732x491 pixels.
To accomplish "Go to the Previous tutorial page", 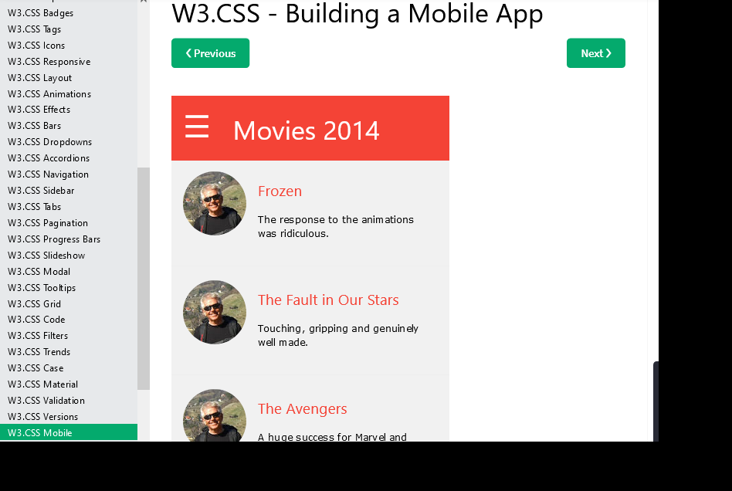I will pyautogui.click(x=210, y=53).
